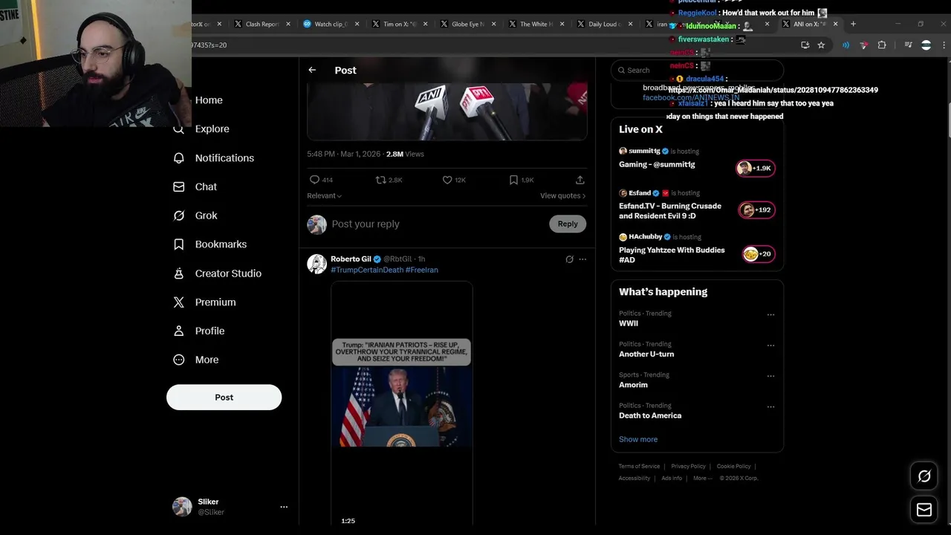The width and height of the screenshot is (951, 535).
Task: Click Show more under What's happening
Action: tap(638, 439)
